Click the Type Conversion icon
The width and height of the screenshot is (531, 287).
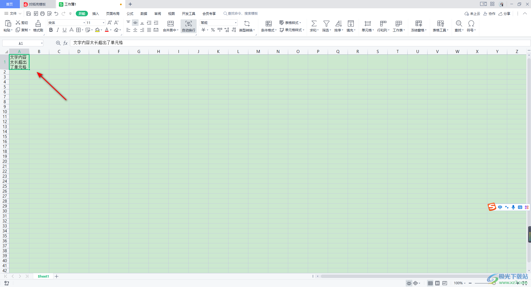click(247, 23)
